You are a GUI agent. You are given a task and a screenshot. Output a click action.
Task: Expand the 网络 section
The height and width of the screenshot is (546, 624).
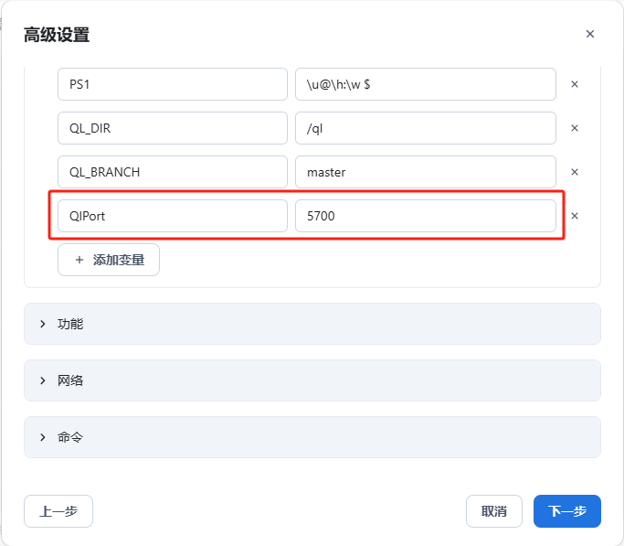tap(312, 380)
